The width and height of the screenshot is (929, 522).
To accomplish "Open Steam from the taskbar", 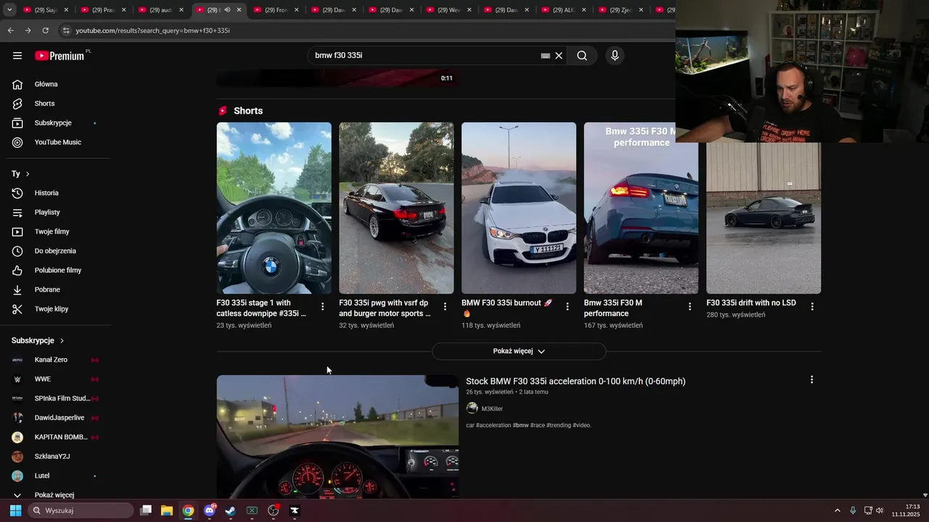I will 230,510.
